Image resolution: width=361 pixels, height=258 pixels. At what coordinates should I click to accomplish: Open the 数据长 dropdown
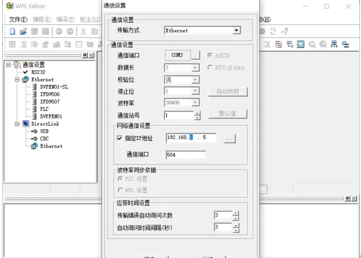pos(195,68)
